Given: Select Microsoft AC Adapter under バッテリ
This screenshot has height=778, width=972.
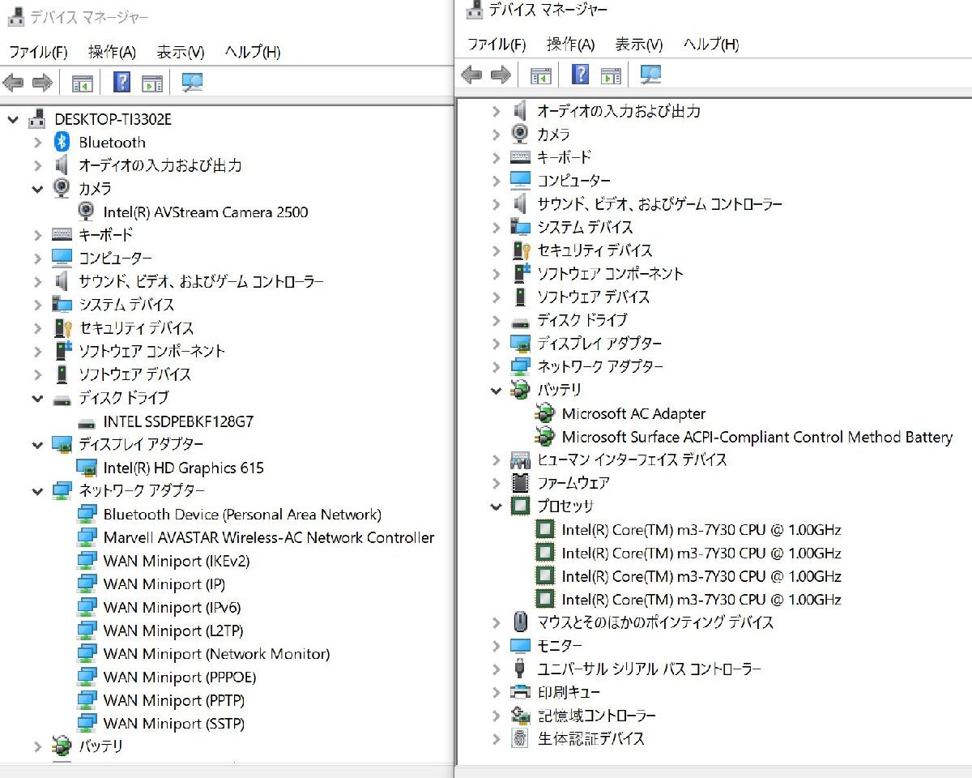Looking at the screenshot, I should (x=633, y=413).
